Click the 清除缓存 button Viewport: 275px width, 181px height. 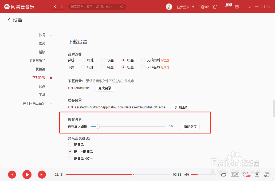[x=190, y=126]
